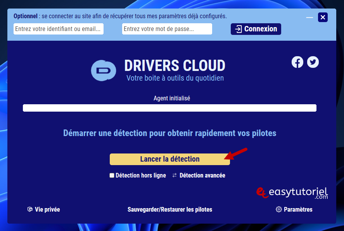
Task: Click the DRIVERS CLOUD title text
Action: pos(175,66)
